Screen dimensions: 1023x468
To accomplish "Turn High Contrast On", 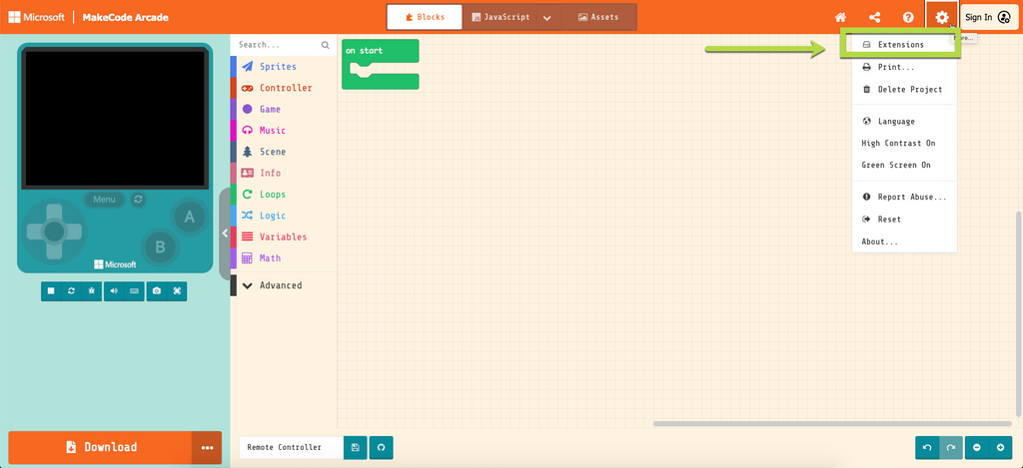I will pyautogui.click(x=904, y=144).
